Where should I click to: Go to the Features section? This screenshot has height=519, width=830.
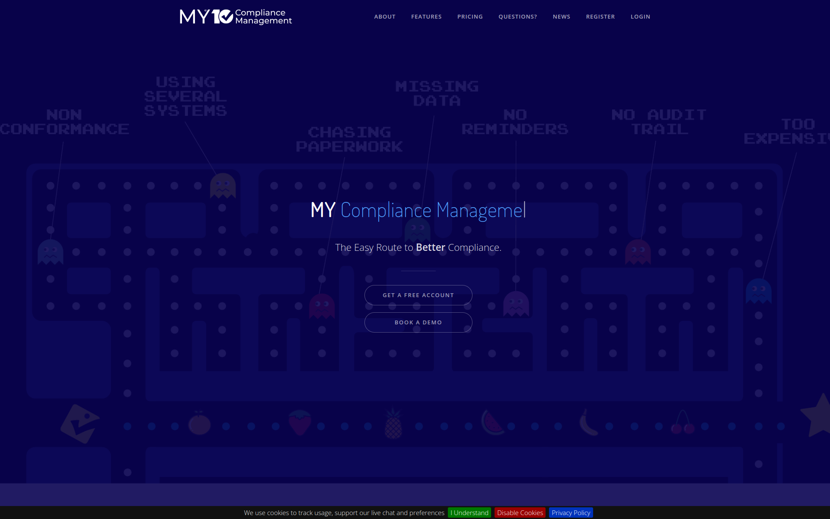tap(426, 16)
